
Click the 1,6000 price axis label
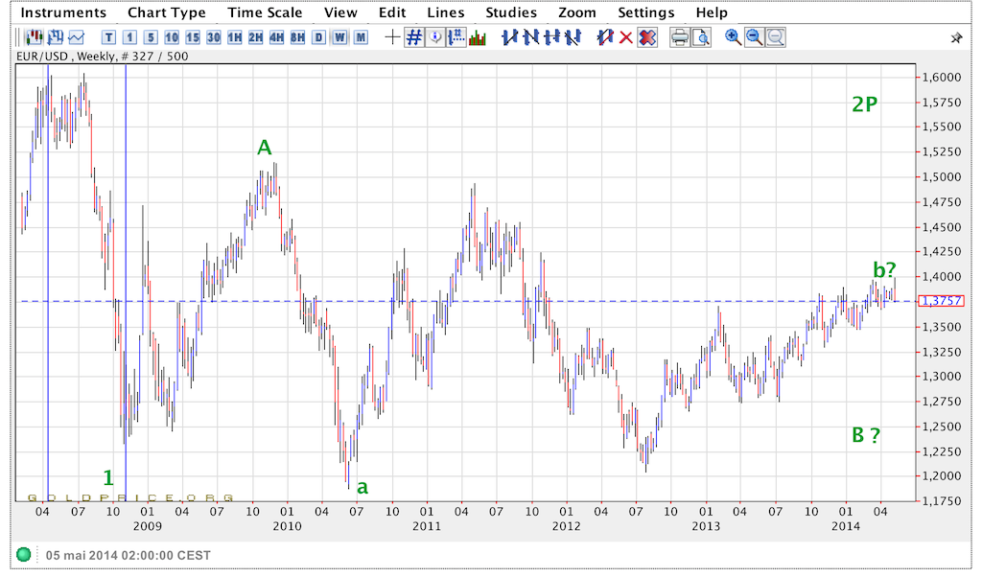pos(942,78)
